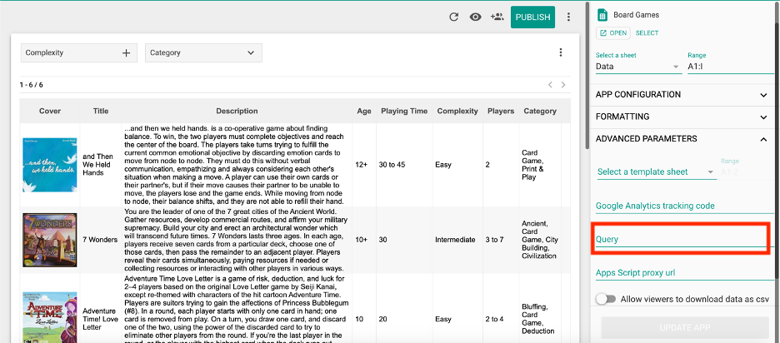Open the top toolbar three-dot menu

(x=568, y=17)
